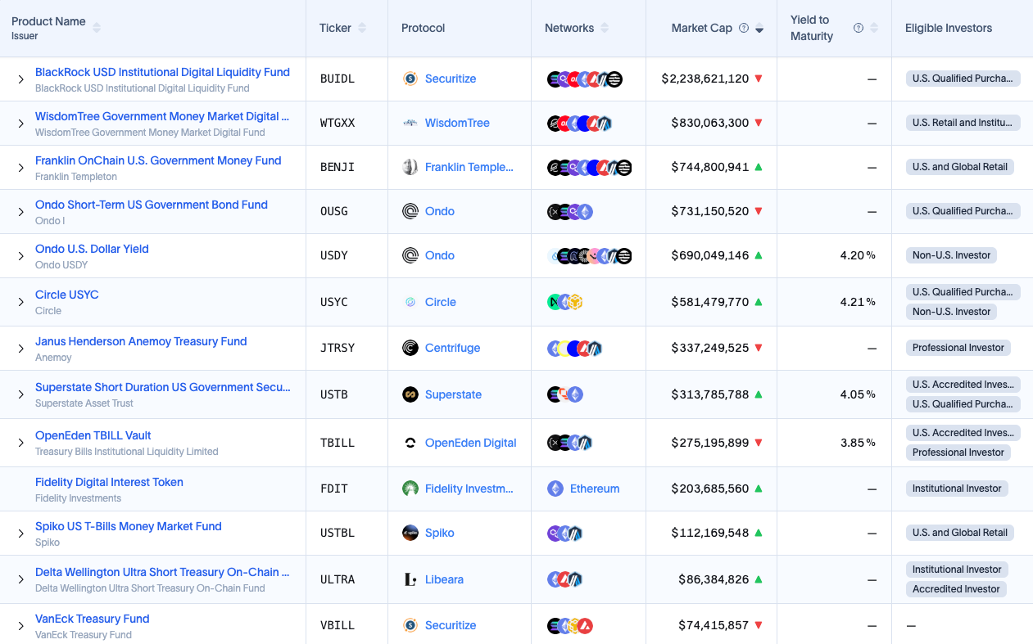This screenshot has width=1033, height=644.
Task: Open OpenEden Digital protocol link
Action: pyautogui.click(x=471, y=443)
